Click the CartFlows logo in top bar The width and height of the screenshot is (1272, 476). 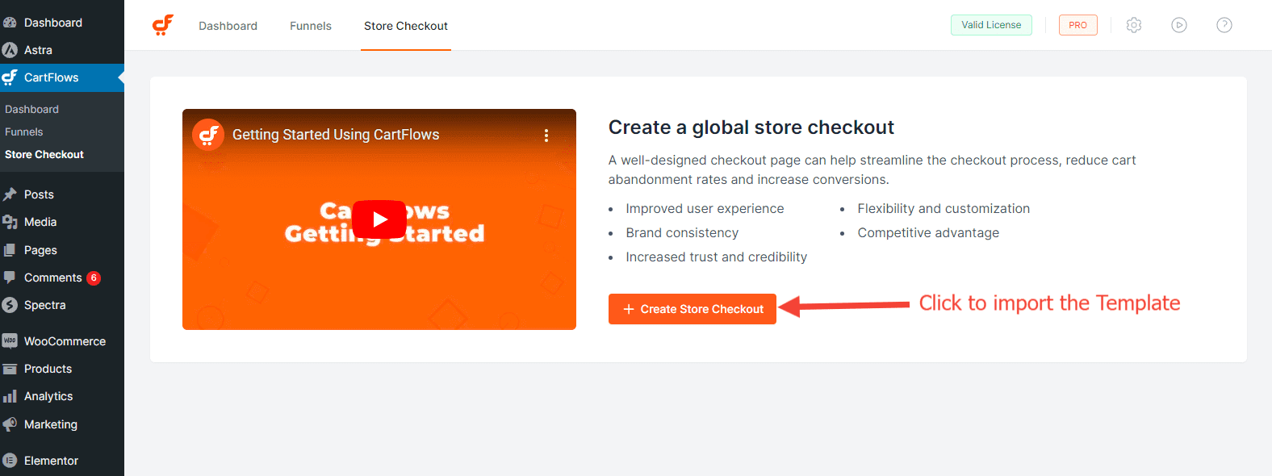point(163,25)
